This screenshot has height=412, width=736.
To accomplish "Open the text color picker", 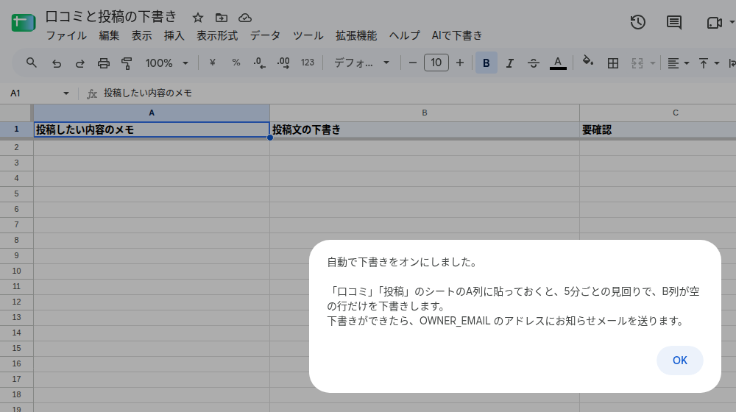I will pyautogui.click(x=558, y=63).
